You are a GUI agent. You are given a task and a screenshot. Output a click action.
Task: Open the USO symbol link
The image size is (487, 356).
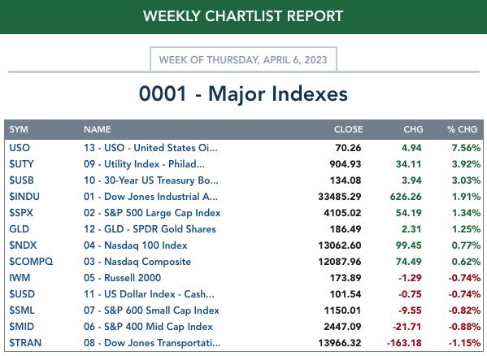tap(20, 148)
